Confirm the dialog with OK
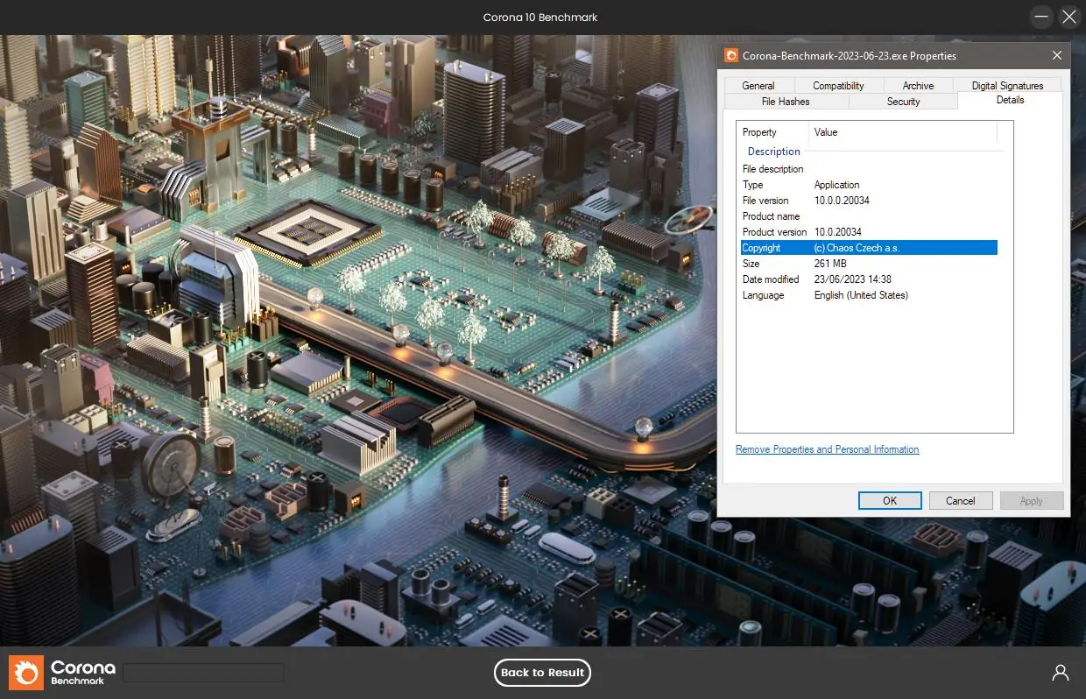Viewport: 1086px width, 699px height. coord(889,501)
